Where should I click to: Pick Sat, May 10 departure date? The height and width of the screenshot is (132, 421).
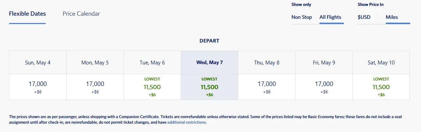381,63
